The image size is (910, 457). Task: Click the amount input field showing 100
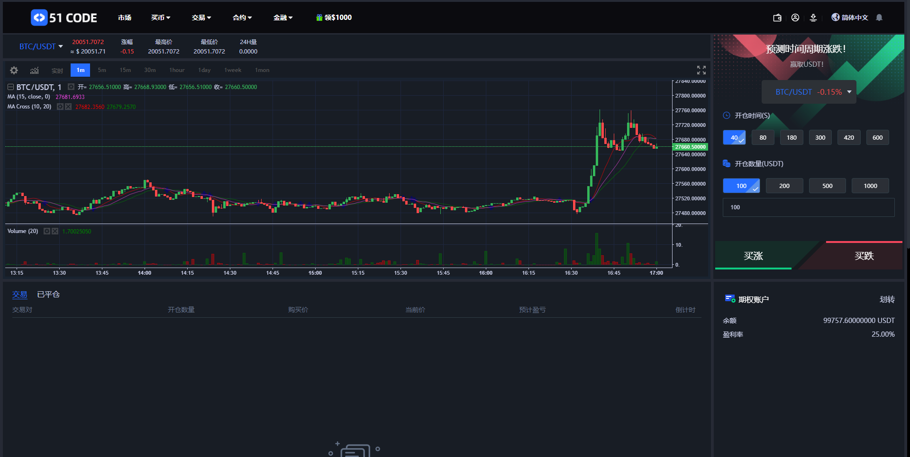808,207
